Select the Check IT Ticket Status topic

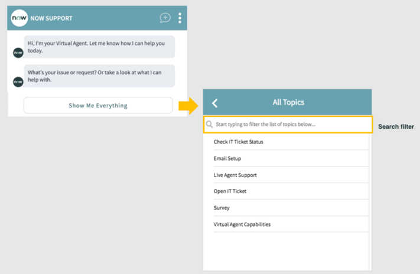[x=291, y=142]
